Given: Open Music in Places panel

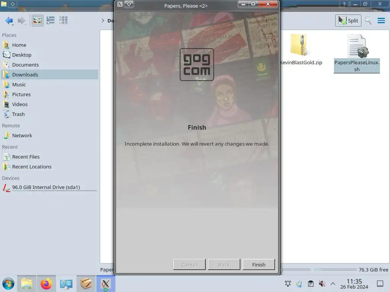Looking at the screenshot, I should tap(49, 84).
